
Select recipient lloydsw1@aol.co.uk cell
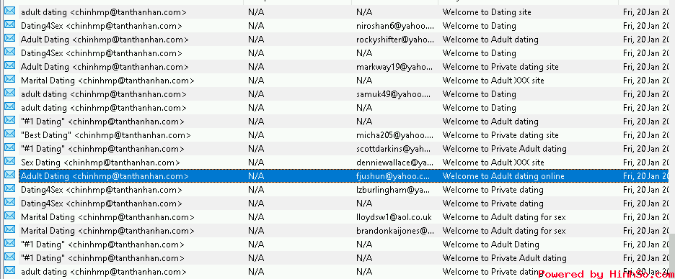point(394,217)
